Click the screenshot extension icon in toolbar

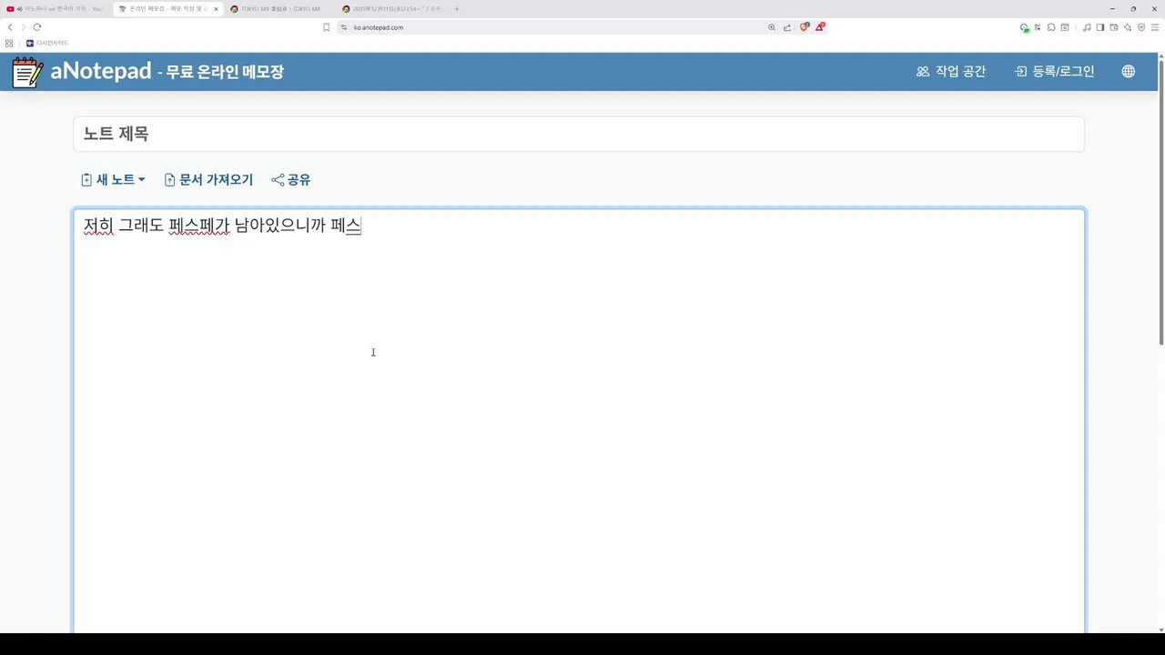(1038, 27)
